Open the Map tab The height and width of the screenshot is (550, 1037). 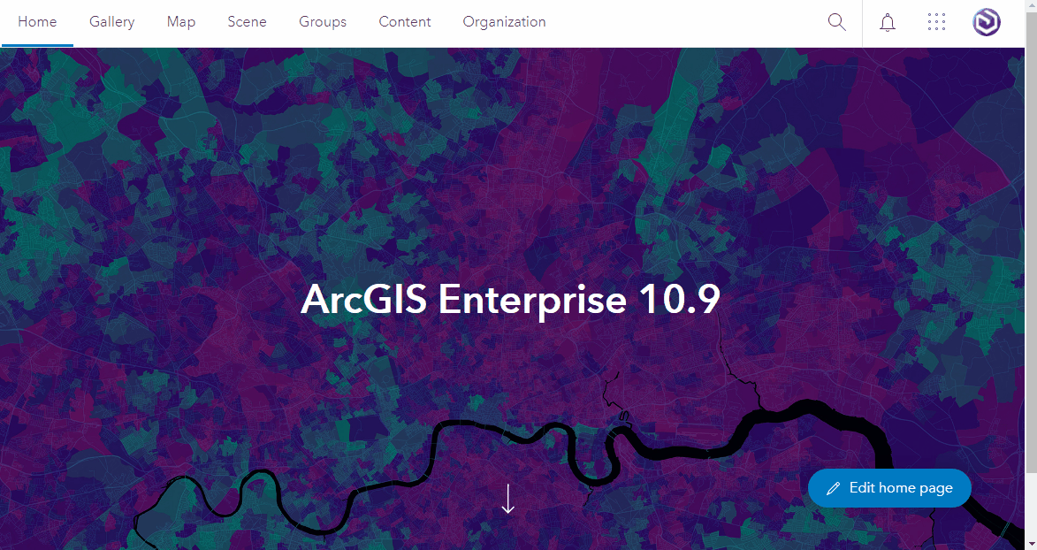point(181,22)
